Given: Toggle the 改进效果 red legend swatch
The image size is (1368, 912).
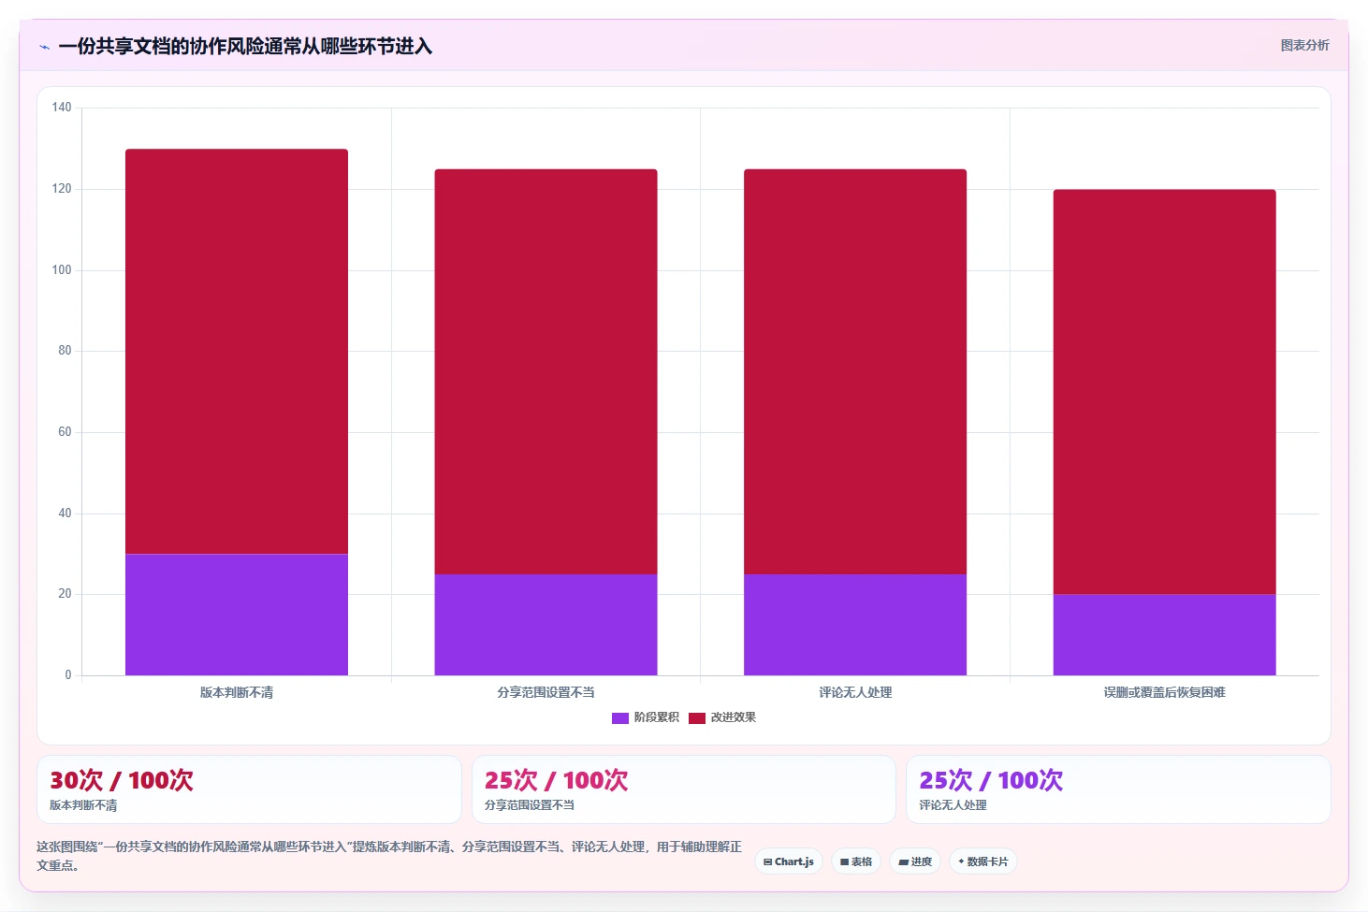Looking at the screenshot, I should [x=697, y=718].
